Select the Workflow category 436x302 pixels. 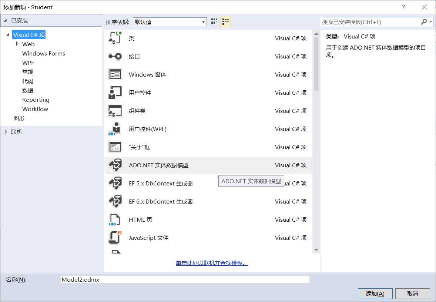[x=35, y=109]
